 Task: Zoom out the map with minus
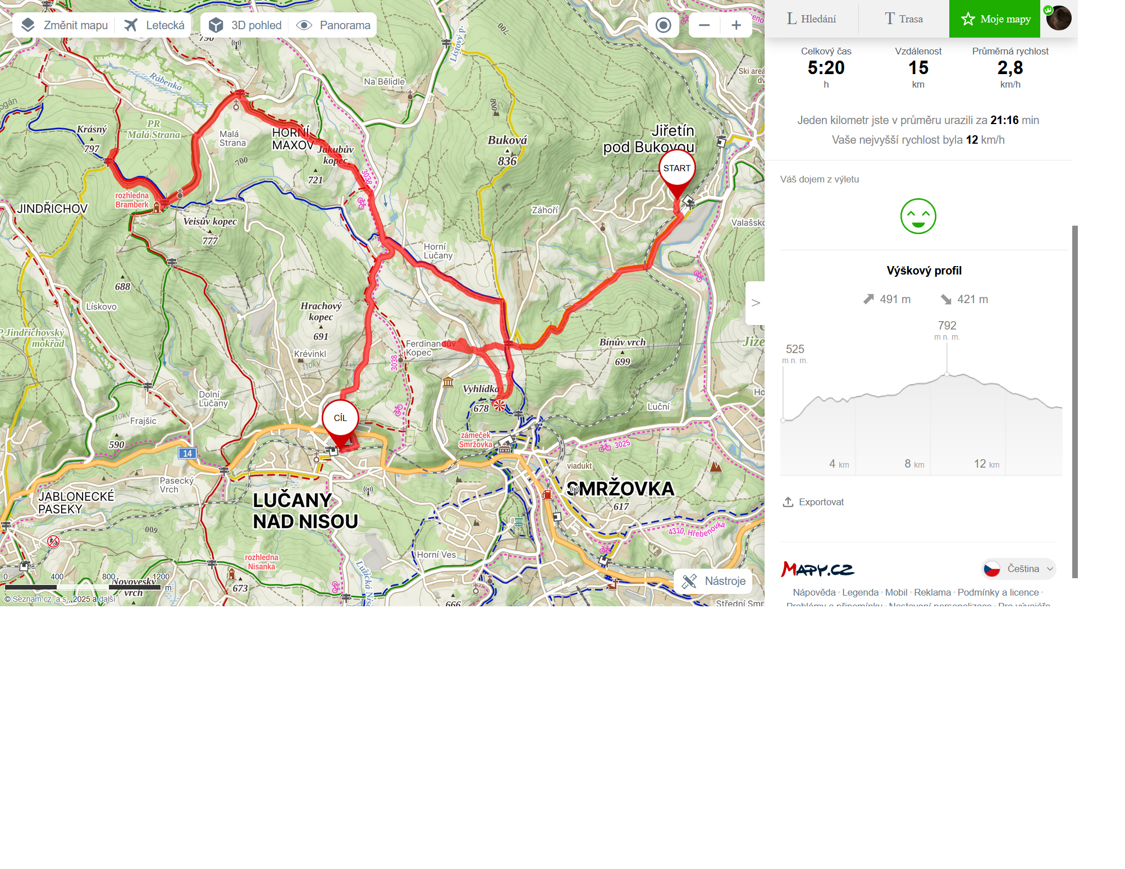705,25
